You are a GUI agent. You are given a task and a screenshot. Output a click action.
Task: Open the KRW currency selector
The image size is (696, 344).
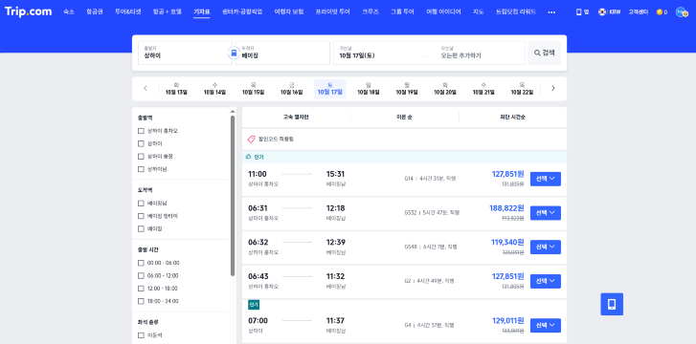pos(615,12)
